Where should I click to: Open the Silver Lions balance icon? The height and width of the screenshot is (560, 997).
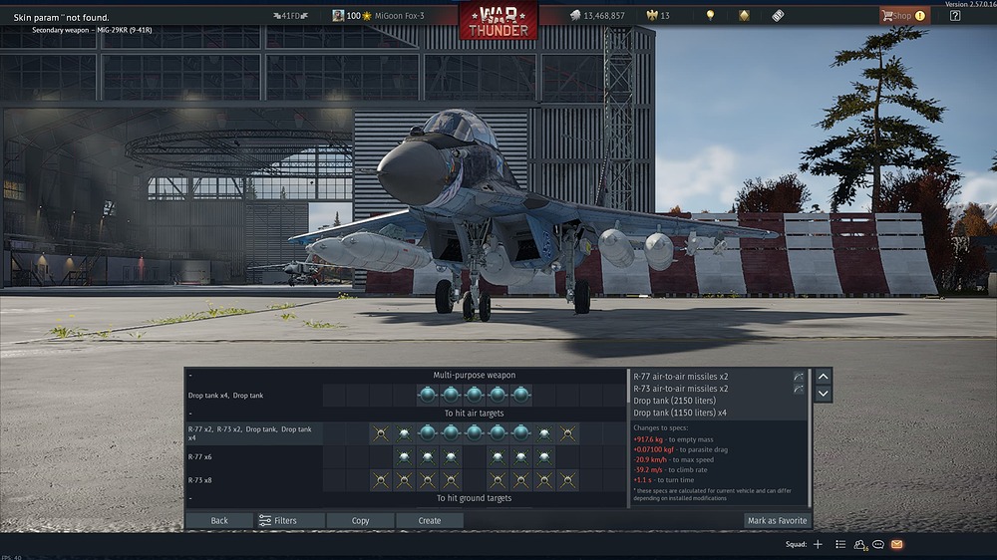pyautogui.click(x=575, y=15)
